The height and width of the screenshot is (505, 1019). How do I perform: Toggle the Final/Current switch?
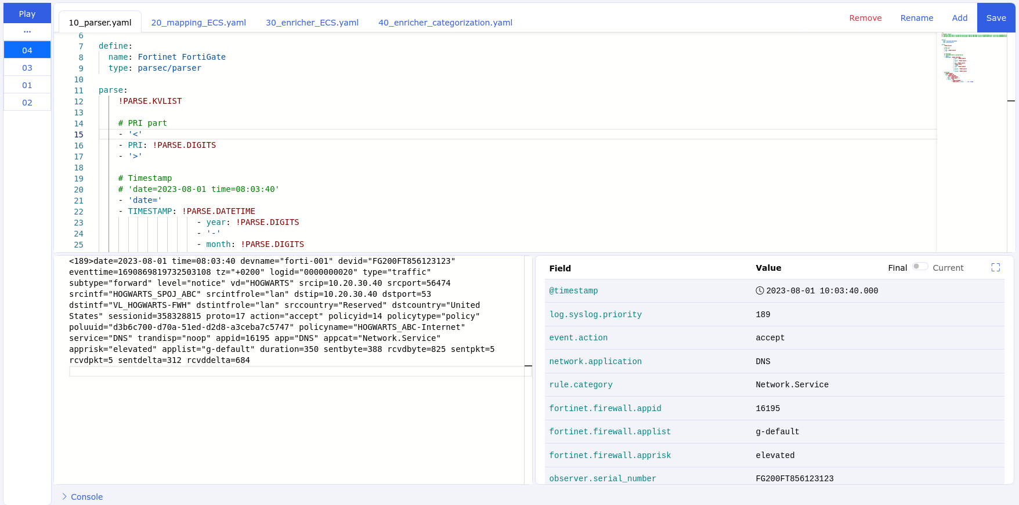[x=920, y=267]
